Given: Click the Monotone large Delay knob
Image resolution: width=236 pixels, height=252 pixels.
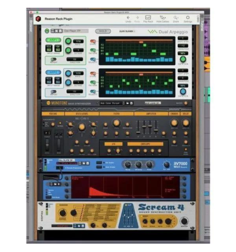Looking at the screenshot, I should pos(186,123).
